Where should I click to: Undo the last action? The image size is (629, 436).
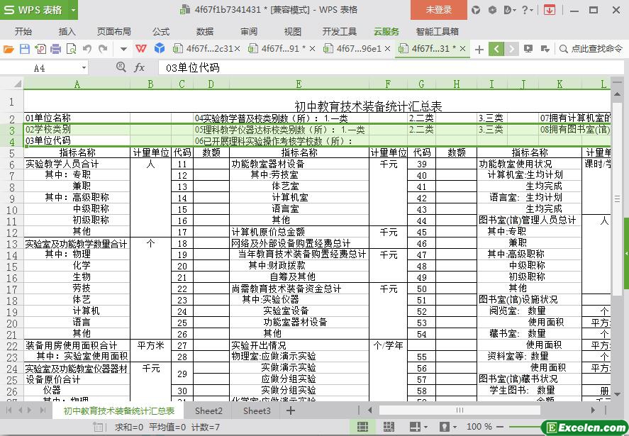(87, 49)
